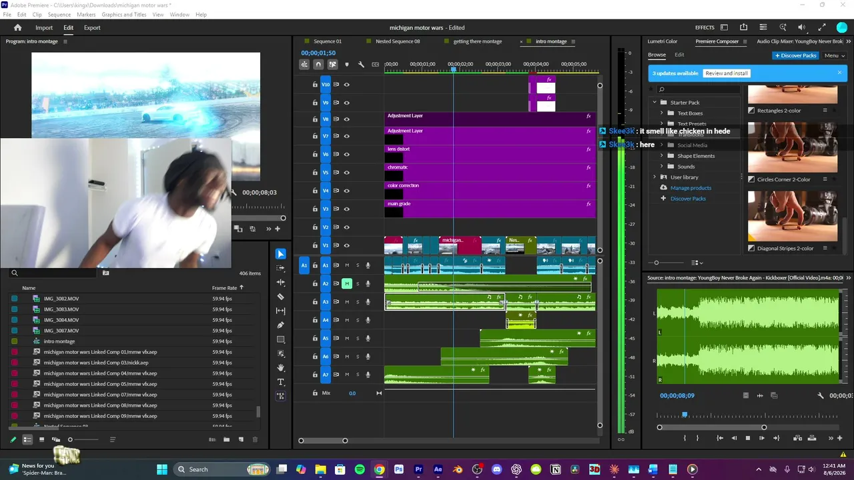Pick the Type tool
The height and width of the screenshot is (480, 854).
pos(281,382)
